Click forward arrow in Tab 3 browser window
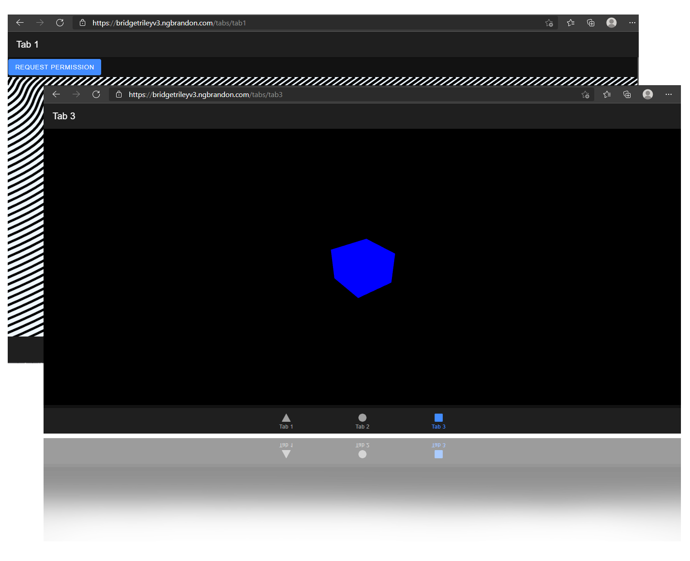The width and height of the screenshot is (690, 561). [x=76, y=94]
